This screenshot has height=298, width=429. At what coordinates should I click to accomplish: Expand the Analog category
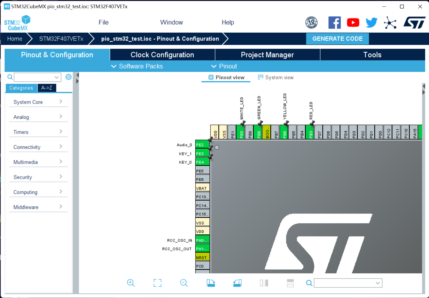38,117
